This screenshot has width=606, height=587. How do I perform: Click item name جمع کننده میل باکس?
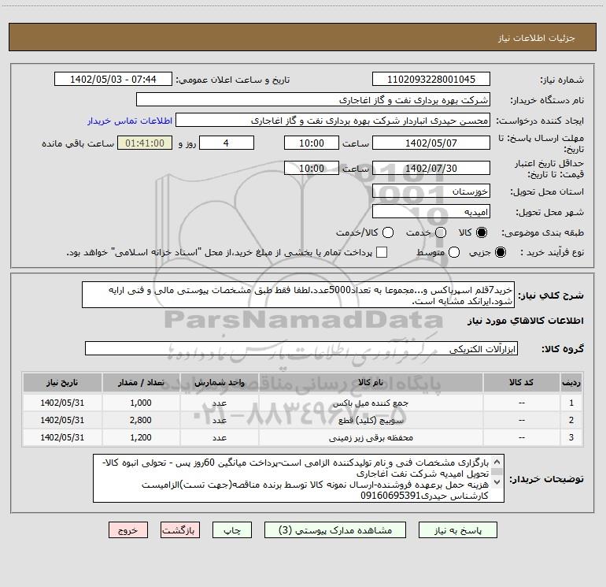pos(371,403)
